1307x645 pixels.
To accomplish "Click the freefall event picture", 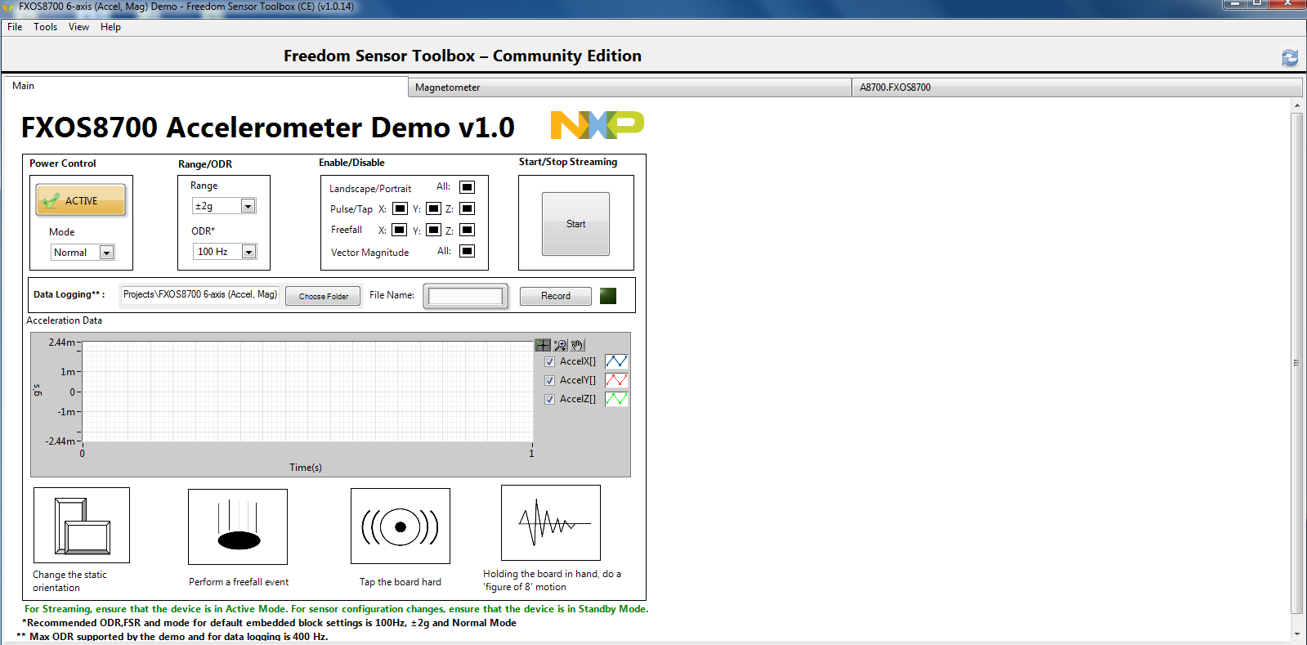I will pos(238,526).
